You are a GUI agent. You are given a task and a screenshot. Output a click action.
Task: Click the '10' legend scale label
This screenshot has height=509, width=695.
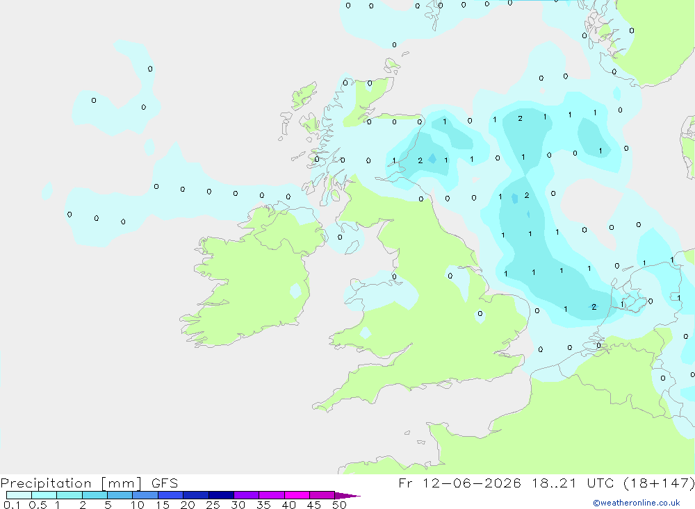(x=138, y=505)
